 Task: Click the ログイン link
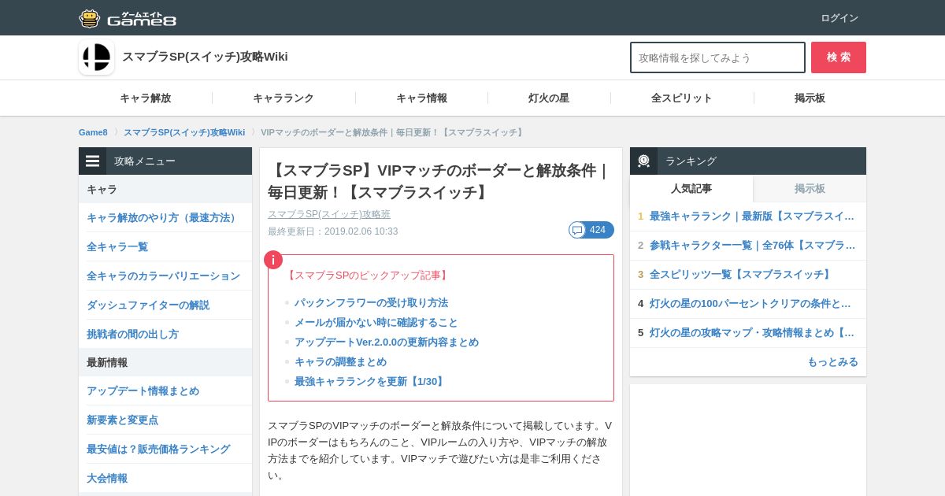839,18
